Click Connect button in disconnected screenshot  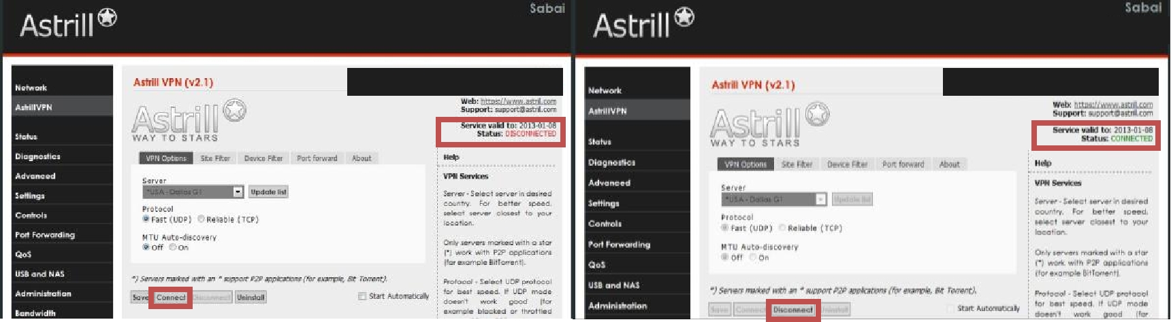170,298
